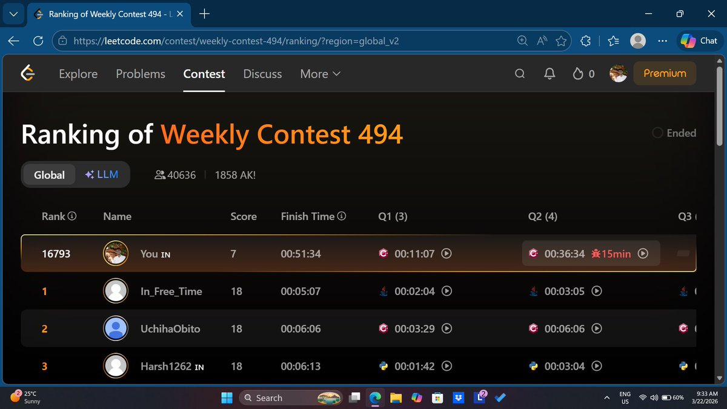Screen dimensions: 727x409
Task: Open File Explorer from taskbar
Action: [396, 397]
